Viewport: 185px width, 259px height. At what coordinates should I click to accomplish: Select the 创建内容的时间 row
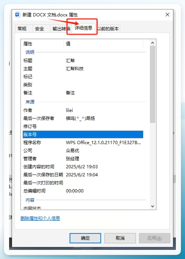pyautogui.click(x=83, y=167)
